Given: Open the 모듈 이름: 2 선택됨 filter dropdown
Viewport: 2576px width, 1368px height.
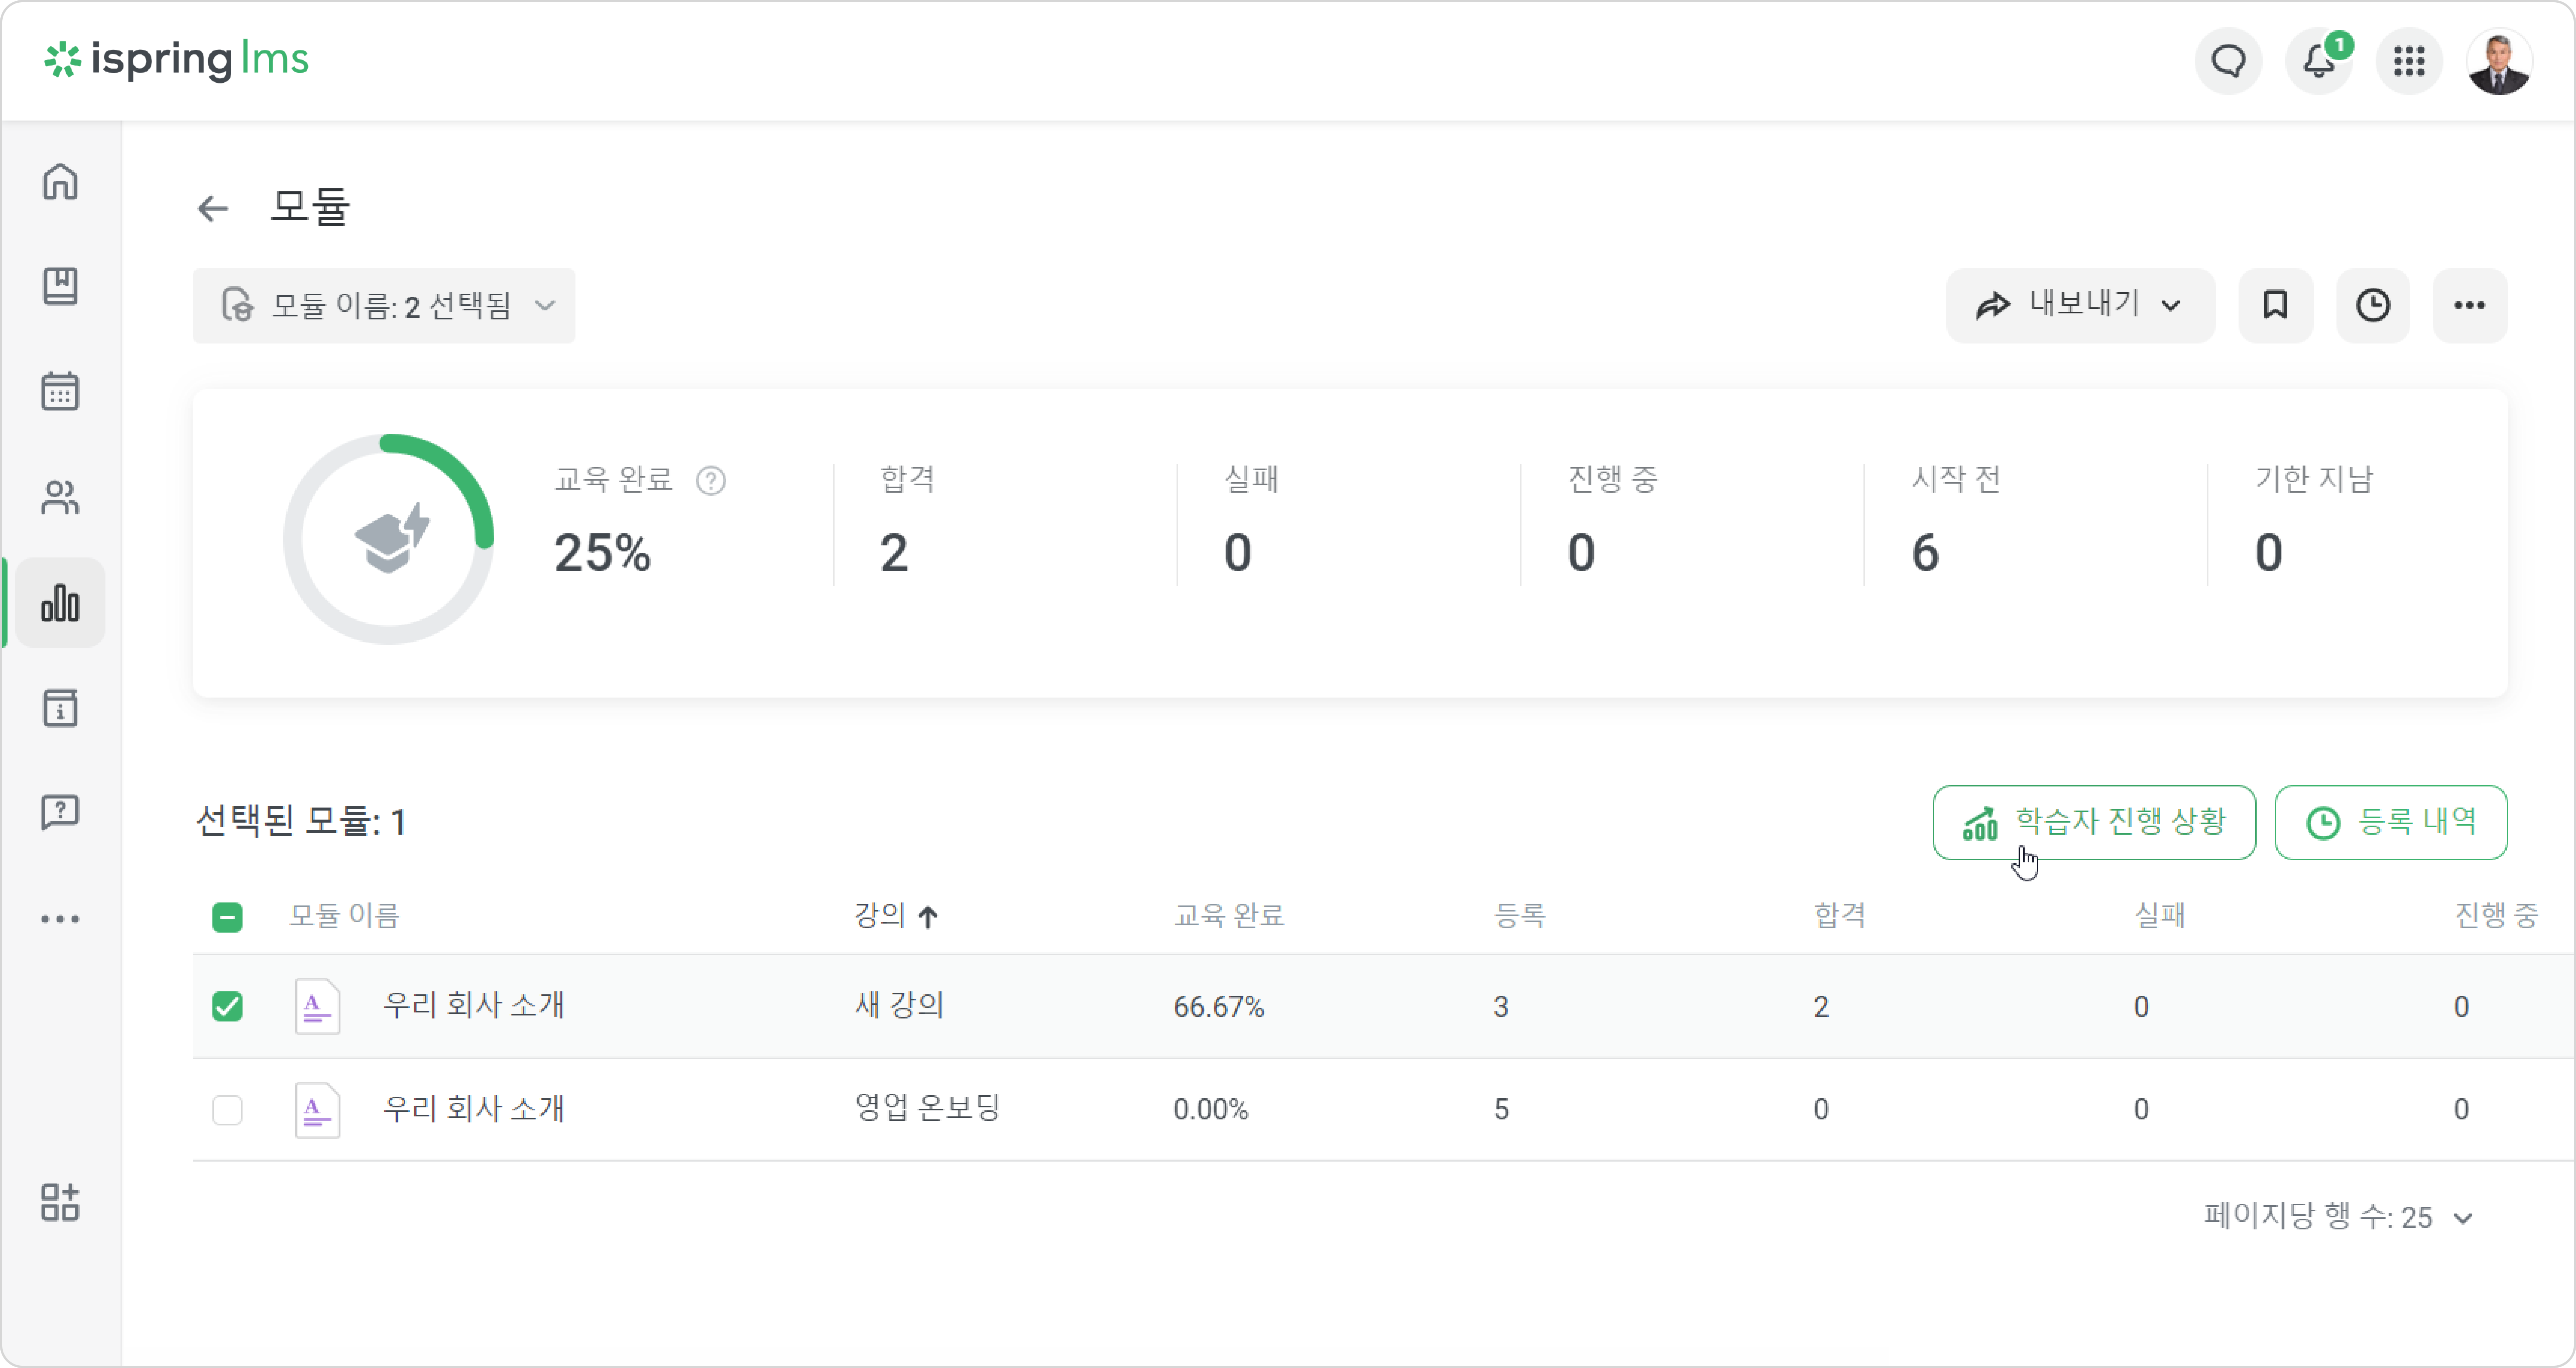Looking at the screenshot, I should click(384, 305).
